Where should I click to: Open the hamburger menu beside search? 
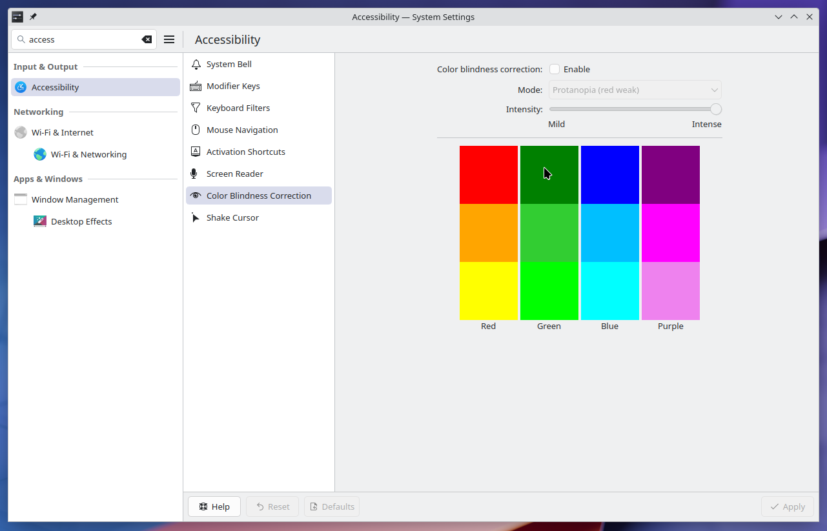pyautogui.click(x=168, y=39)
